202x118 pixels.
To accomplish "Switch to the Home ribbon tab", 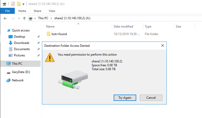I will pos(22,11).
